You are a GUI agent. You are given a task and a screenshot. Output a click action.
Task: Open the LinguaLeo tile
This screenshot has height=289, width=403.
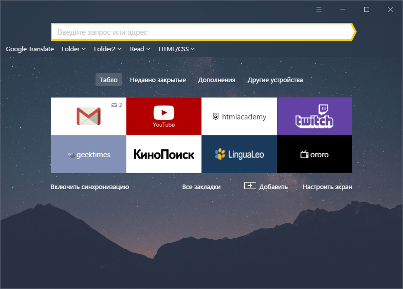pos(239,154)
